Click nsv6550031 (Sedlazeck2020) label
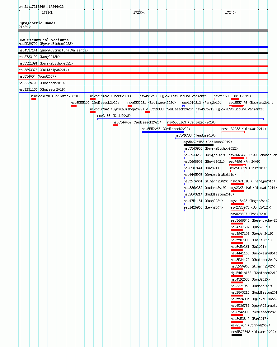The height and width of the screenshot is (347, 277). [152, 103]
